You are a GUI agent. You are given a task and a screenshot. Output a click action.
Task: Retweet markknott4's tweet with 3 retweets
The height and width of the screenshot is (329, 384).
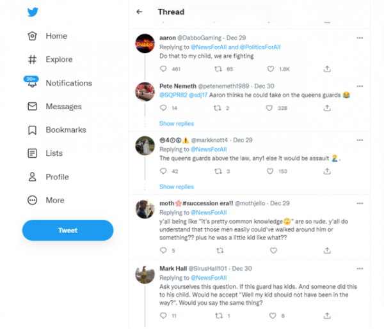coord(217,171)
